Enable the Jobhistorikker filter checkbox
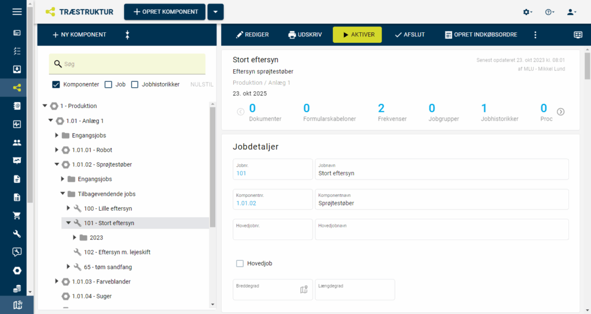 click(x=135, y=84)
